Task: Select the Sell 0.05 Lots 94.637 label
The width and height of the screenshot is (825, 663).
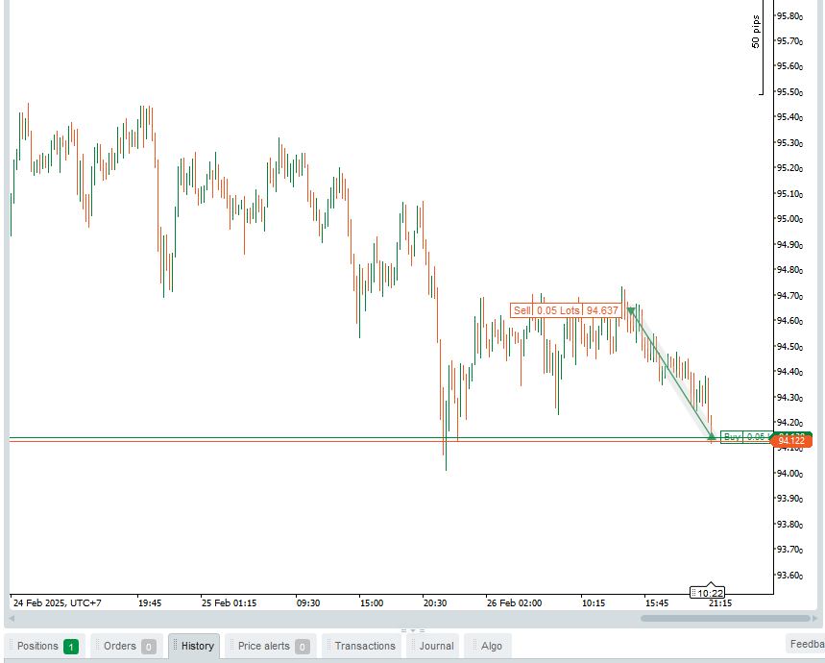Action: coord(566,310)
